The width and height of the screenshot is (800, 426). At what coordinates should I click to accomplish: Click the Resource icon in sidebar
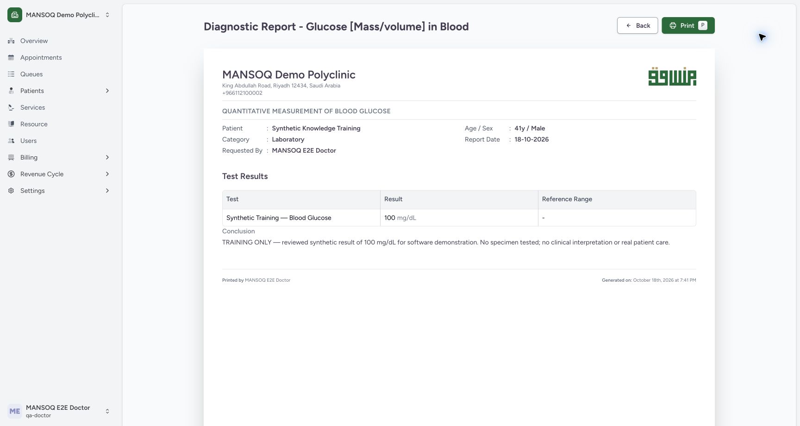coord(11,124)
